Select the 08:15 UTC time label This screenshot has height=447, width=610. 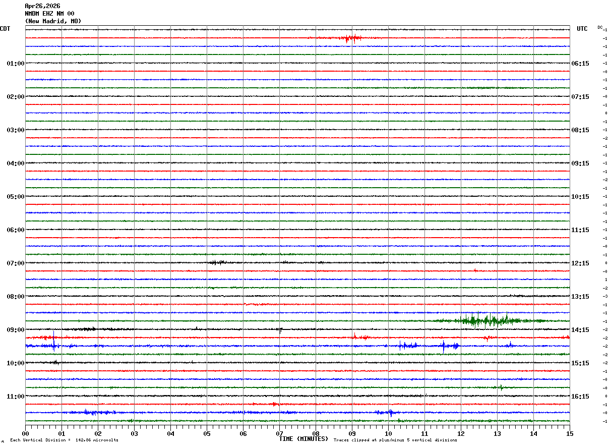[580, 130]
